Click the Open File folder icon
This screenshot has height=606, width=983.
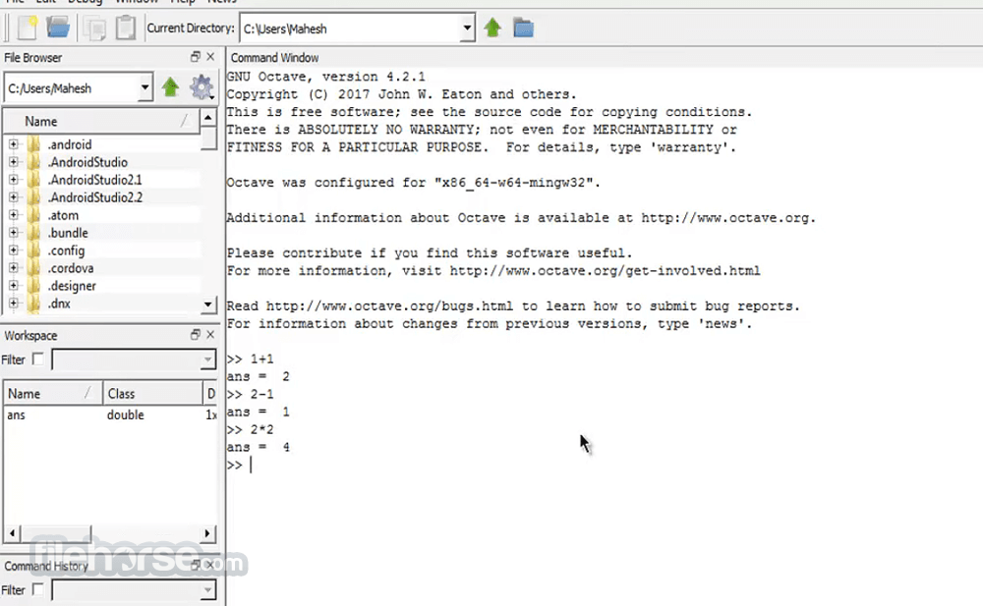(58, 27)
